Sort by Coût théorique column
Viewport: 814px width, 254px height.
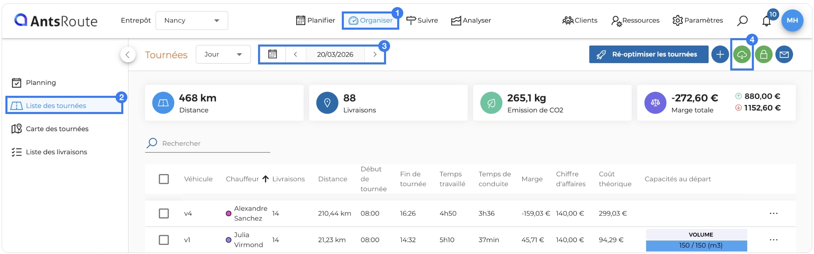(x=615, y=179)
